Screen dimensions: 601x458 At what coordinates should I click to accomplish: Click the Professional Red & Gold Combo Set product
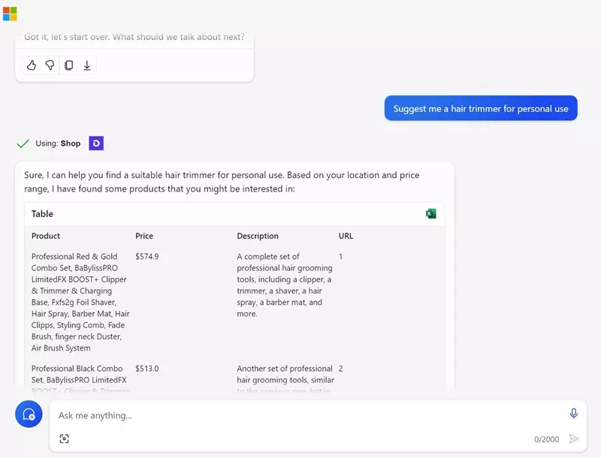[80, 302]
